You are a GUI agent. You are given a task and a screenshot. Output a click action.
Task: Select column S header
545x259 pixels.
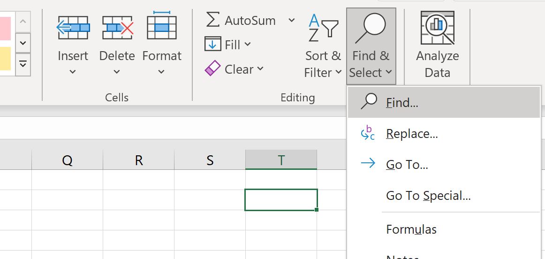[x=210, y=160]
